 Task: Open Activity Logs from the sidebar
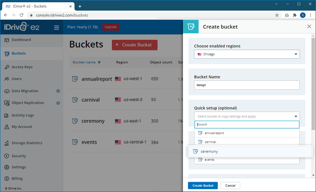[23, 115]
